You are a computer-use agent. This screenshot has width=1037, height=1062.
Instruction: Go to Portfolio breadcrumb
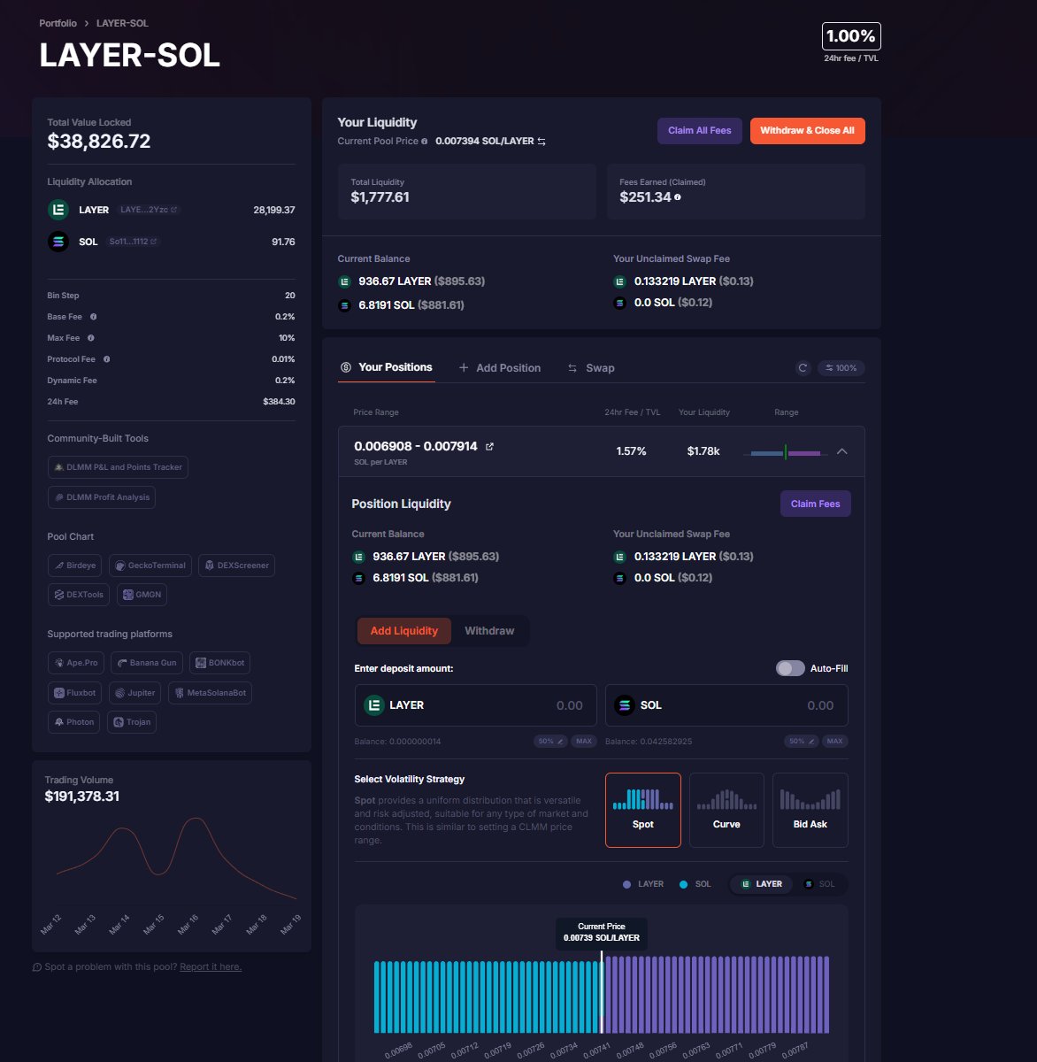[58, 23]
